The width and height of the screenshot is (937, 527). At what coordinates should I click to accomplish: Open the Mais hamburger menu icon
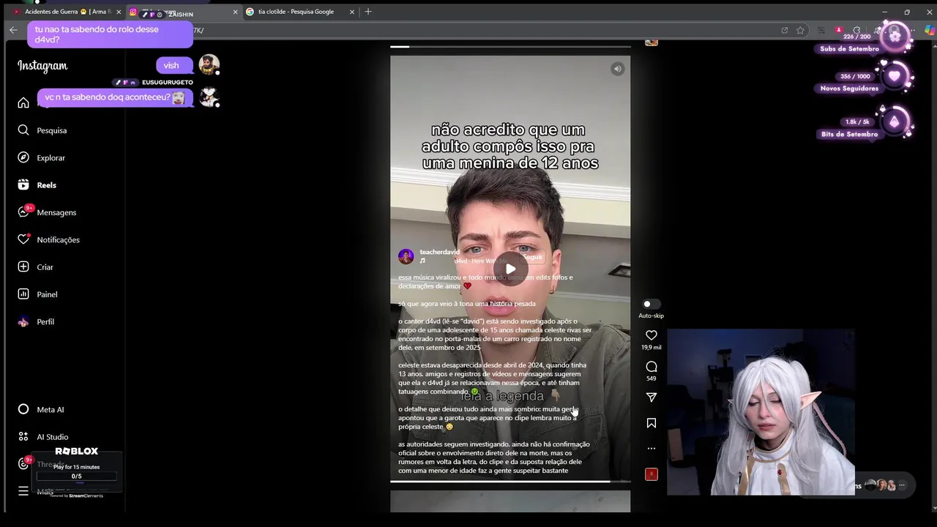point(23,491)
